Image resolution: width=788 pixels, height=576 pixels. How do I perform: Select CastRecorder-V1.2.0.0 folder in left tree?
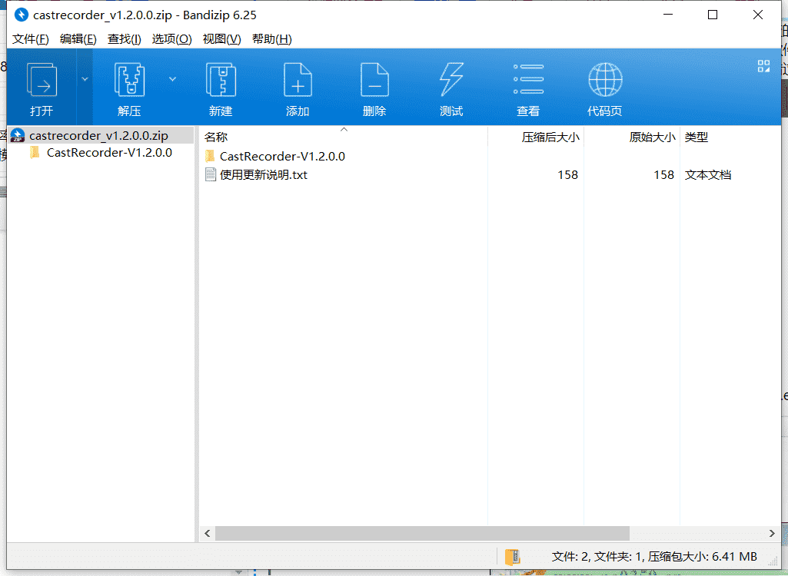click(x=109, y=153)
